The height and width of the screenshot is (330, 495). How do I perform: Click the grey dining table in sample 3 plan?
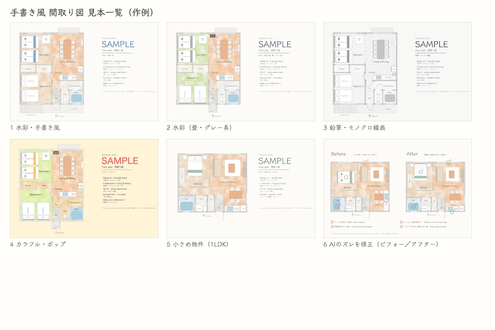point(380,50)
